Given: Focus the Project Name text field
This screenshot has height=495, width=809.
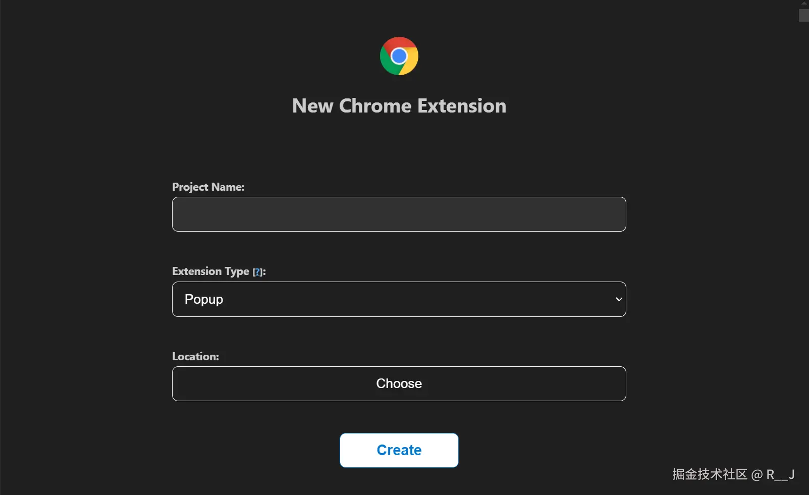Looking at the screenshot, I should click(x=399, y=214).
